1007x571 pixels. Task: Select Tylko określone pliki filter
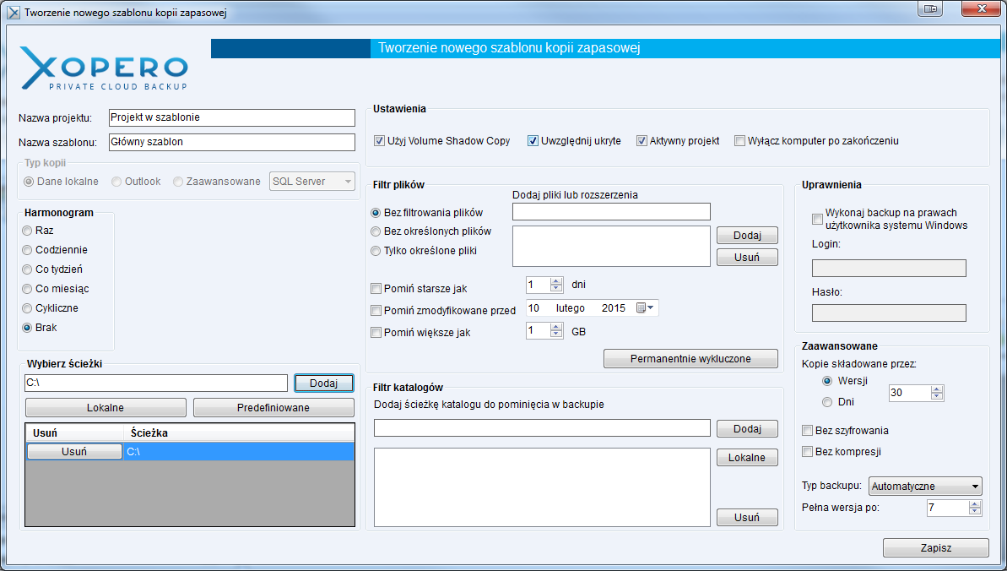(376, 251)
